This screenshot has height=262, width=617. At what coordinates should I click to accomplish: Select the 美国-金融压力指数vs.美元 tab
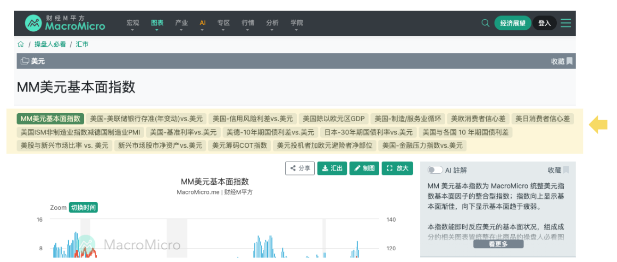(x=422, y=146)
